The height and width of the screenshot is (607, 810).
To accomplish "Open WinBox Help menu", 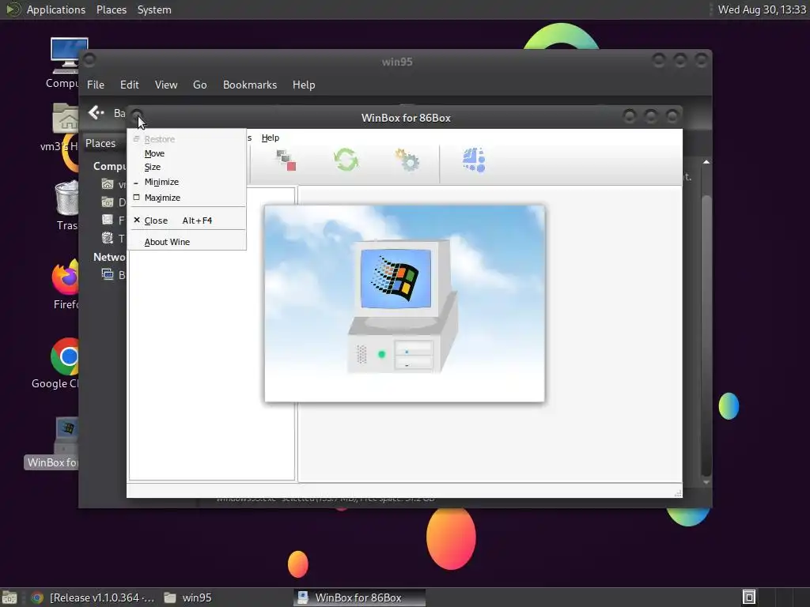I will [x=271, y=138].
